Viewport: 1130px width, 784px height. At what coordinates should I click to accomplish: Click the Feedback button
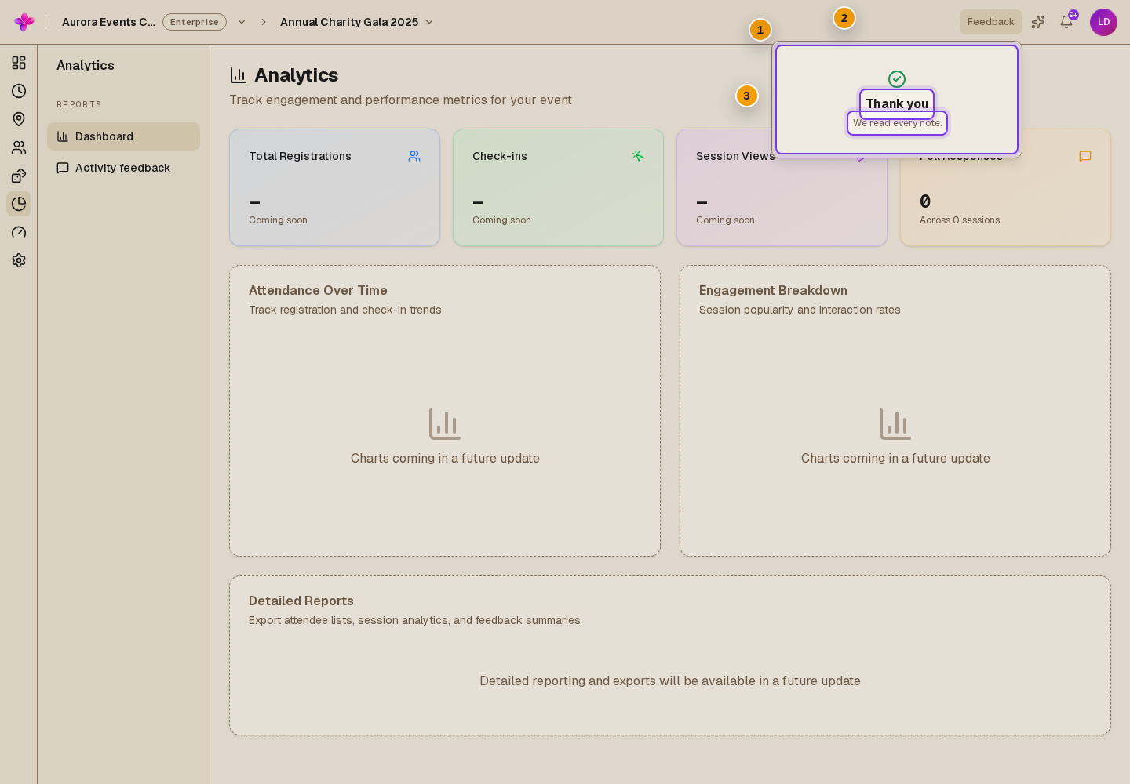tap(990, 22)
